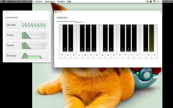This screenshot has height=108, width=173.
Task: Hit the black piano key J
Action: [x=94, y=38]
